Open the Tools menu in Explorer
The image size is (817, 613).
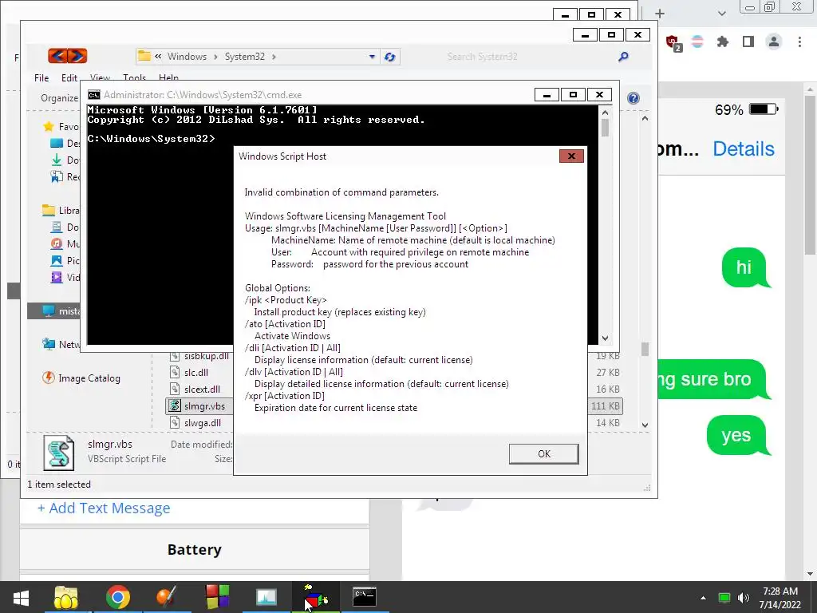(134, 77)
